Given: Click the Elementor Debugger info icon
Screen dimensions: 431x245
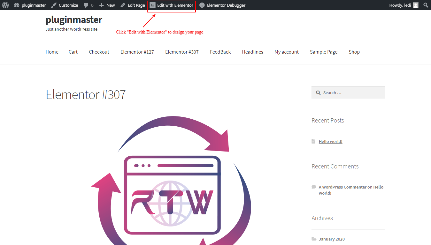Looking at the screenshot, I should 202,5.
